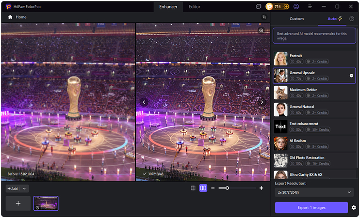360x218 pixels.
Task: Click the HitPaw FotorPea logo icon
Action: click(x=9, y=7)
